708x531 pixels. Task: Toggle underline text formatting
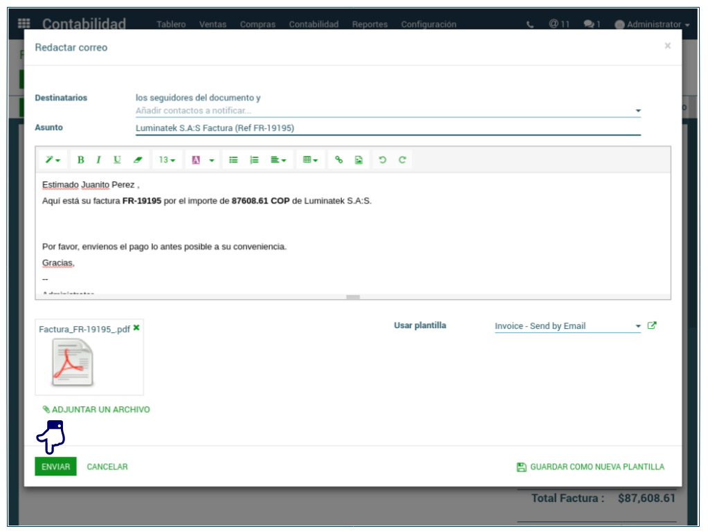[117, 160]
